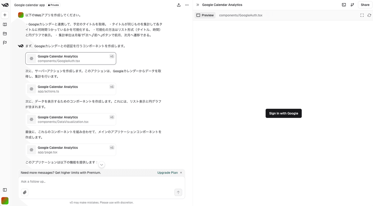Image resolution: width=373 pixels, height=206 pixels.
Task: Refresh the preview
Action: 369,15
